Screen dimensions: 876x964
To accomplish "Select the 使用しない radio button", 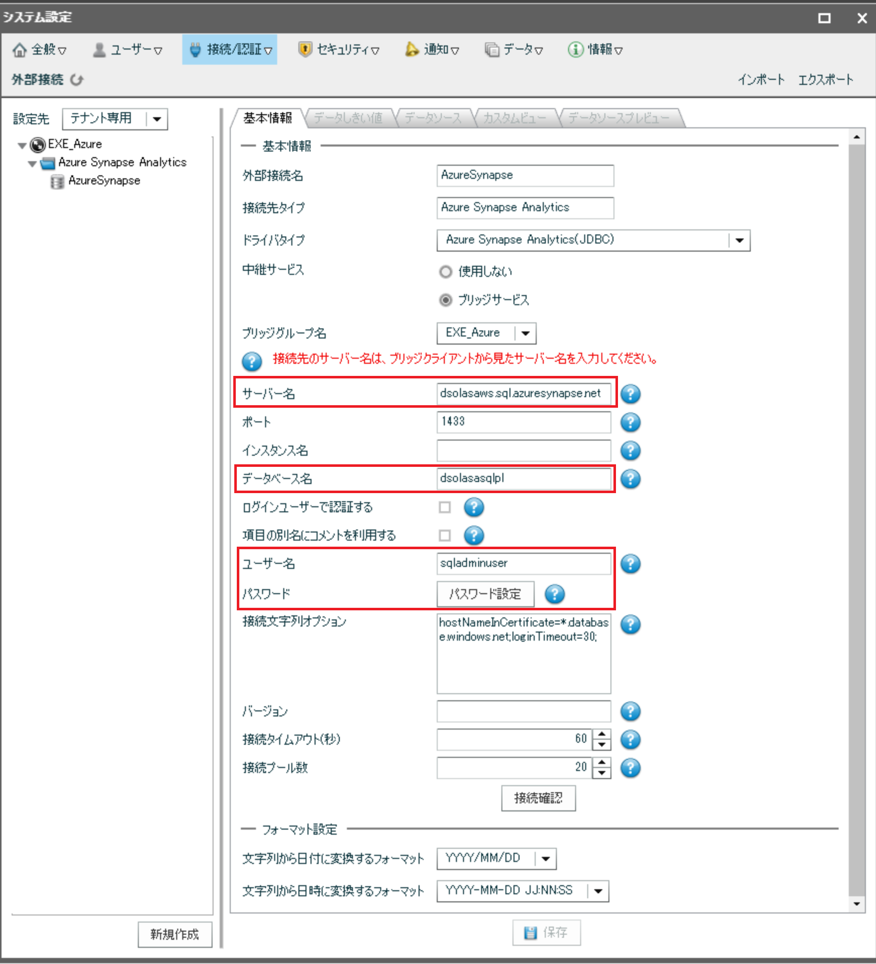I will 445,272.
